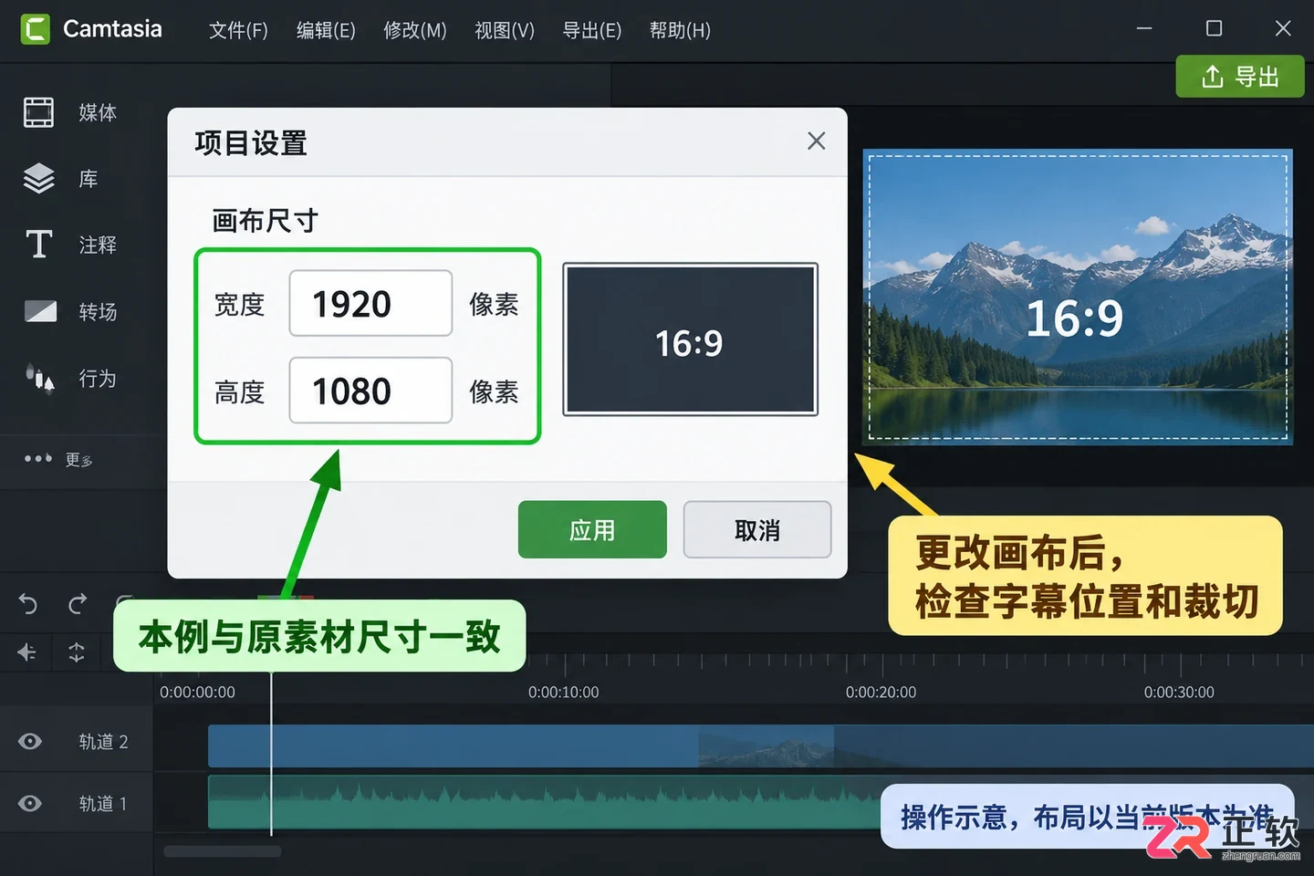Open the Behaviors panel icon
Screen dimensions: 1314x876
pyautogui.click(x=39, y=377)
